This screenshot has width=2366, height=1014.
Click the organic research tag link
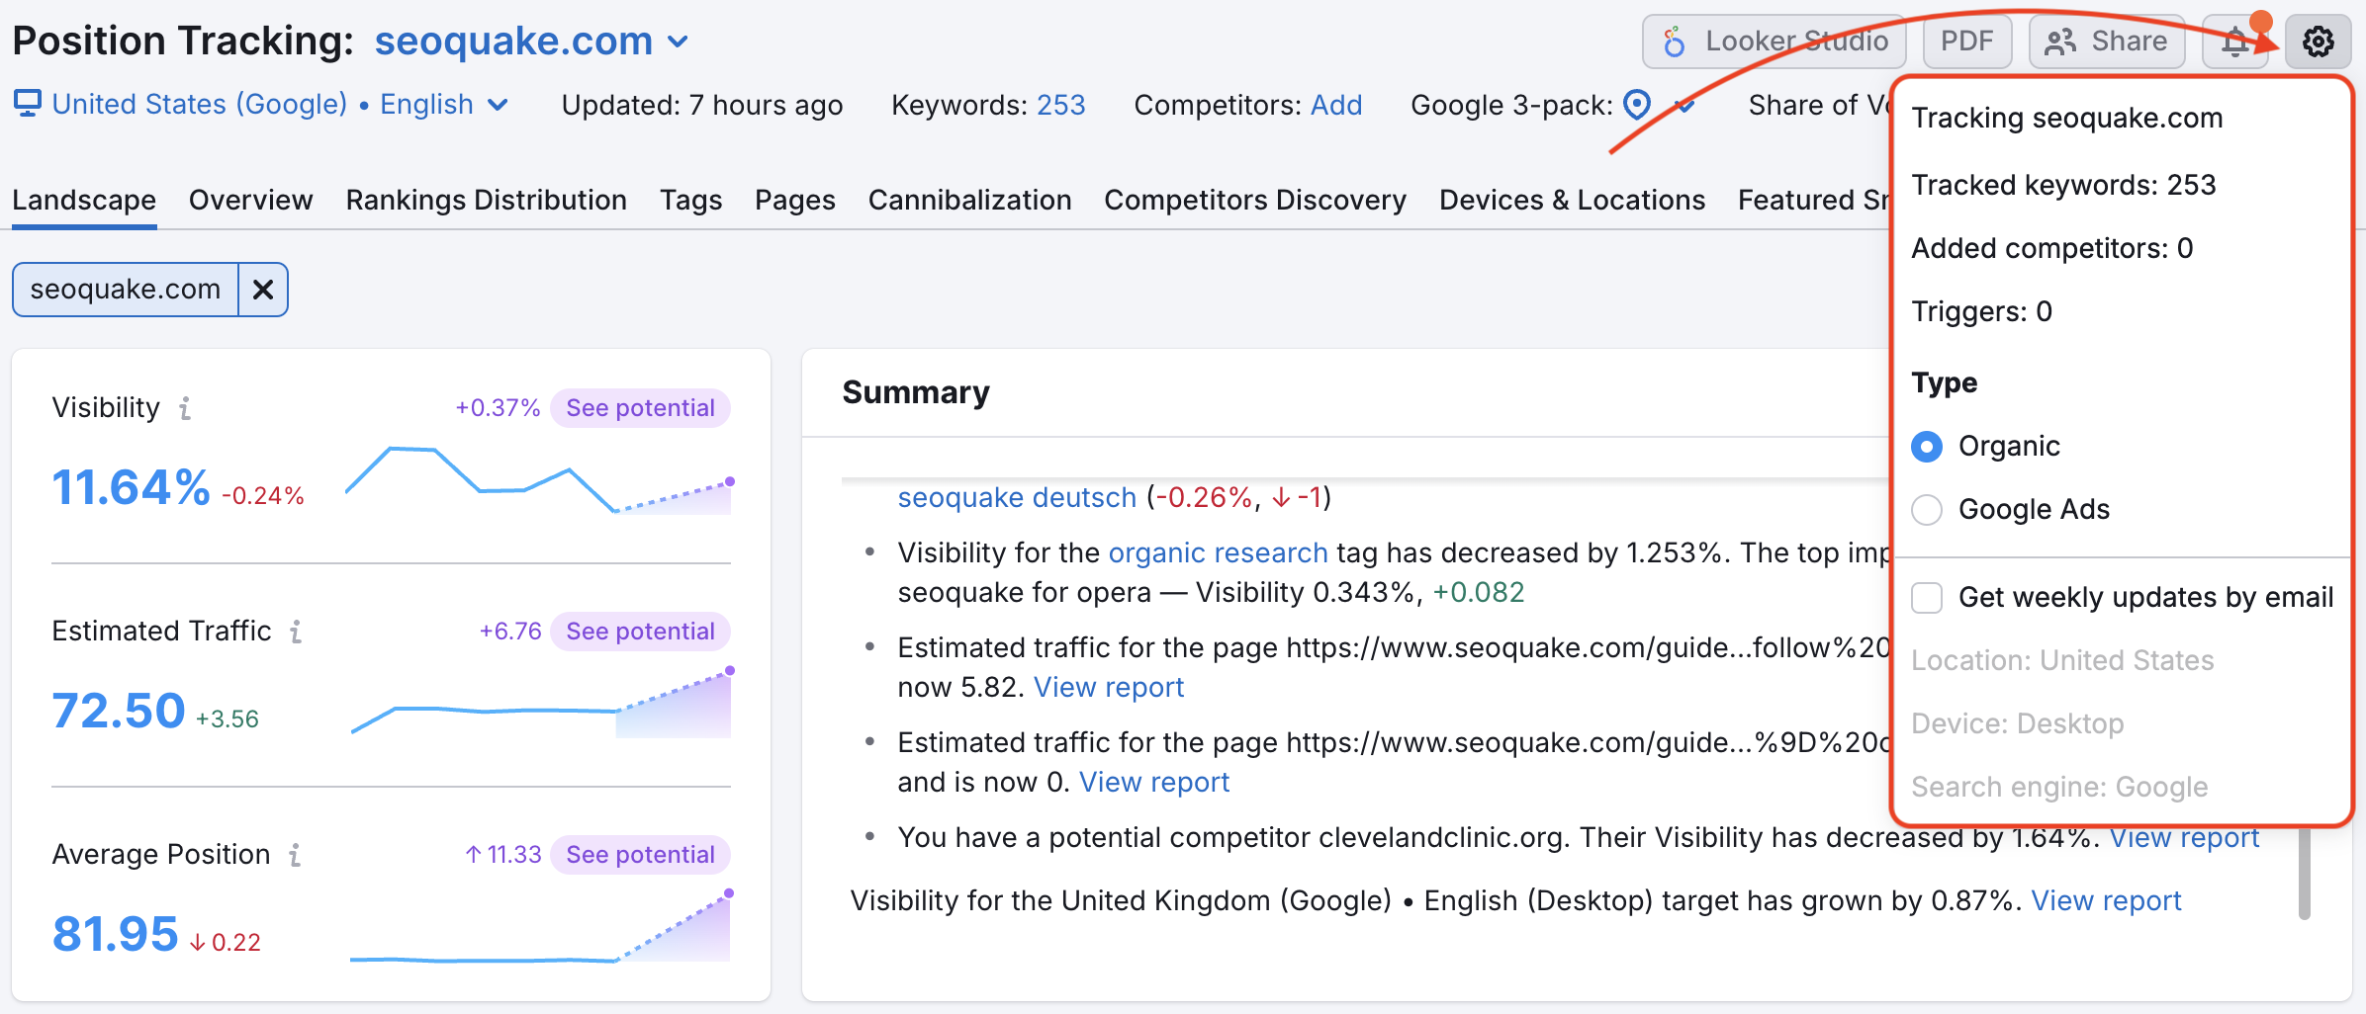[x=1218, y=552]
